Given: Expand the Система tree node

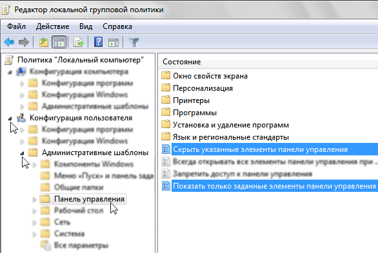Looking at the screenshot, I should pos(34,234).
